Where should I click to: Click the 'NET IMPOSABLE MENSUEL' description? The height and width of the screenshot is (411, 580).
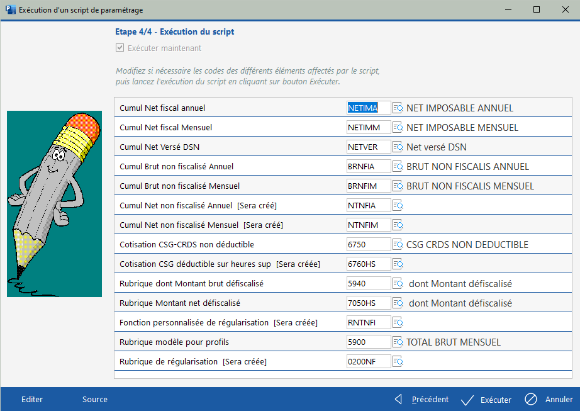point(462,128)
